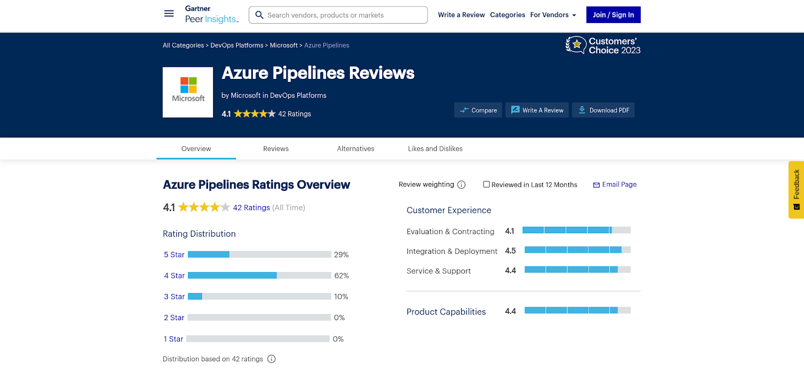Screen dimensions: 804x379
Task: Click the Write A Review banner button
Action: (x=537, y=110)
